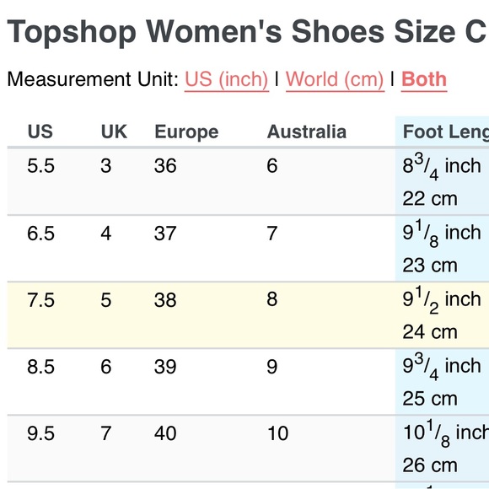The height and width of the screenshot is (489, 489).
Task: Select US size 5.5 cell
Action: (x=40, y=165)
